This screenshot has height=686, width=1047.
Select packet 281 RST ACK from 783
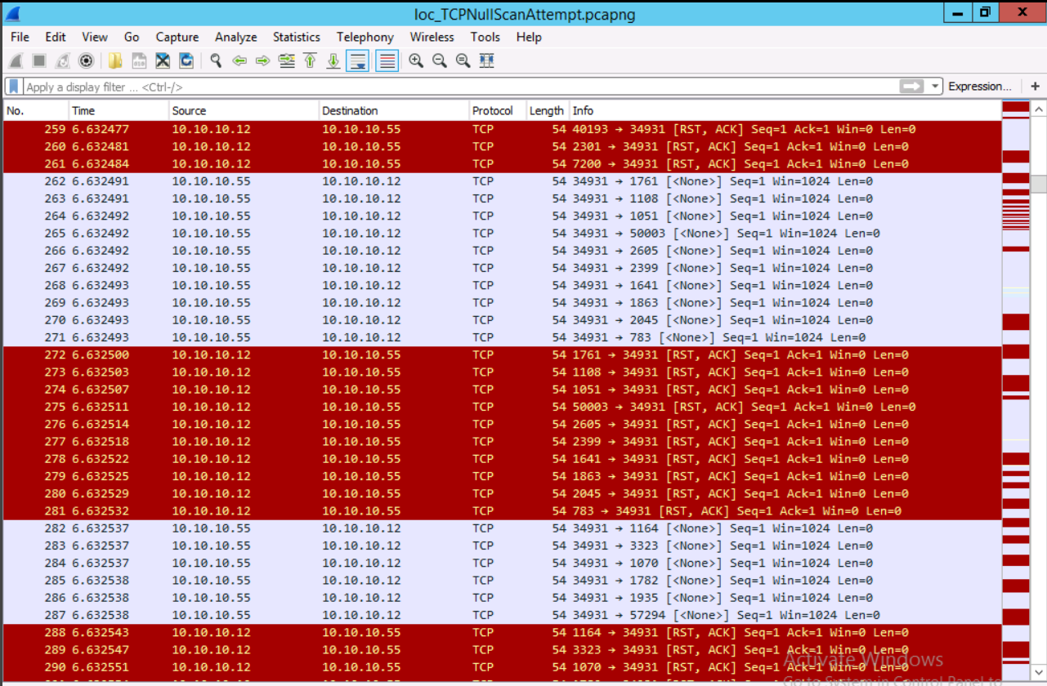502,511
